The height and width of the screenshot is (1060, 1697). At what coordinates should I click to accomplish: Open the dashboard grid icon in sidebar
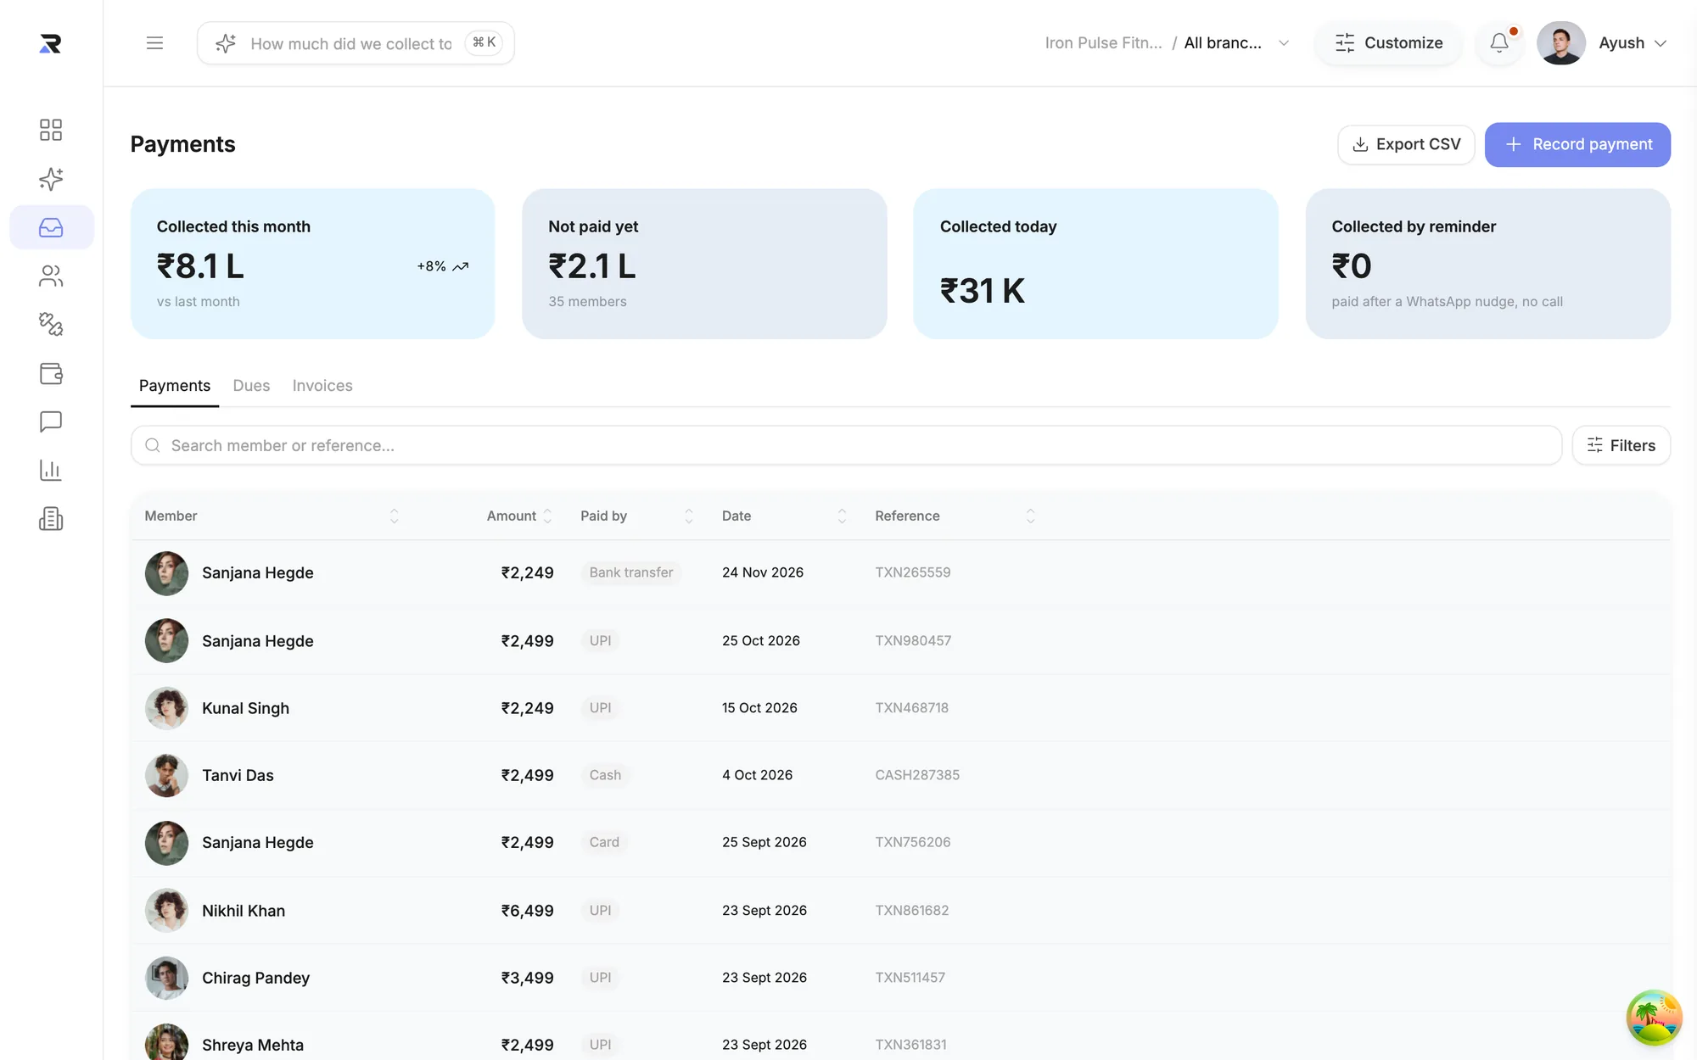(x=51, y=130)
